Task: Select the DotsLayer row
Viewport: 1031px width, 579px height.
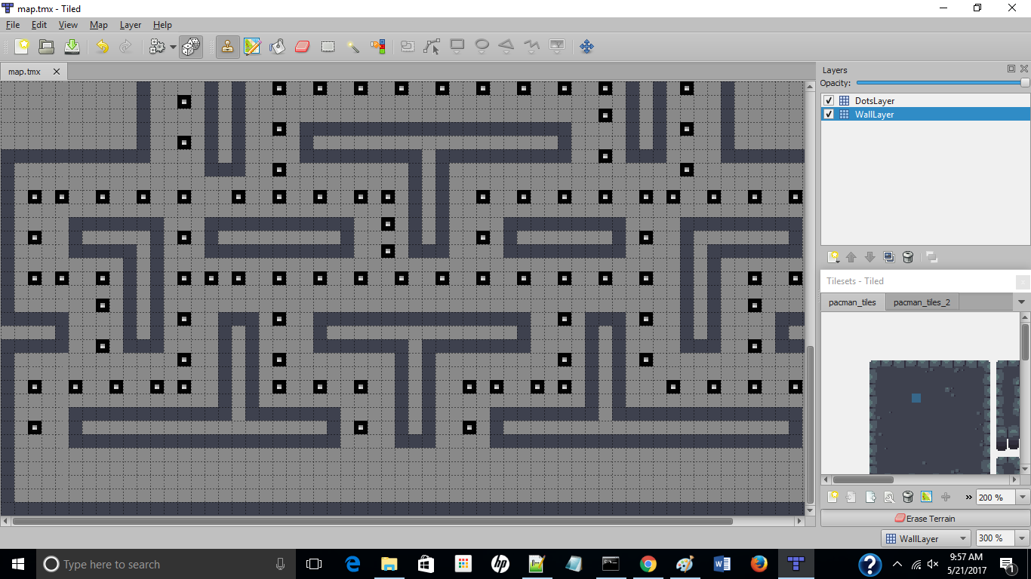Action: point(925,100)
